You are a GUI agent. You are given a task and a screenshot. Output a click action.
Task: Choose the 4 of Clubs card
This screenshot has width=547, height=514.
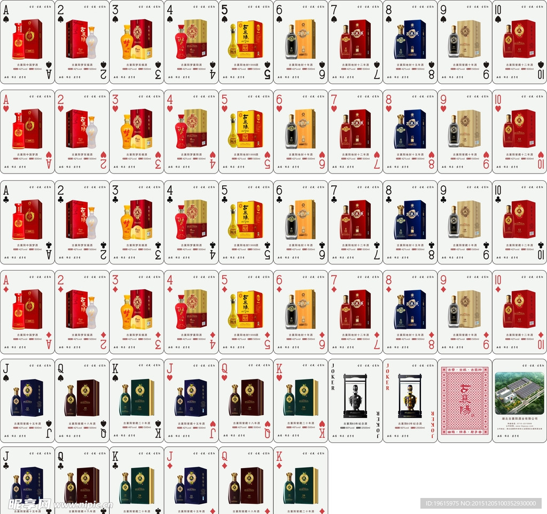192,223
